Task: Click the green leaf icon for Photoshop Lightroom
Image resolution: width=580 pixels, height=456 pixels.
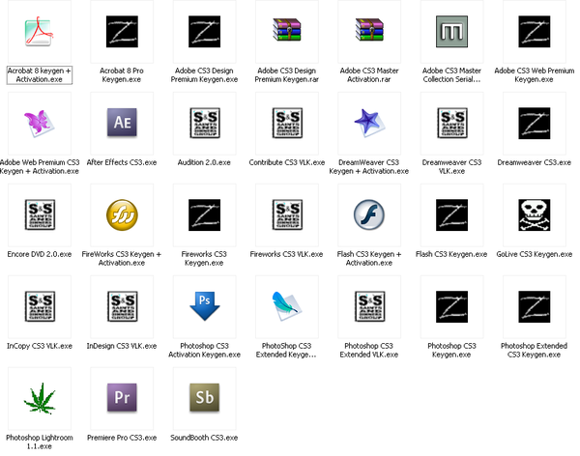Action: (x=40, y=398)
